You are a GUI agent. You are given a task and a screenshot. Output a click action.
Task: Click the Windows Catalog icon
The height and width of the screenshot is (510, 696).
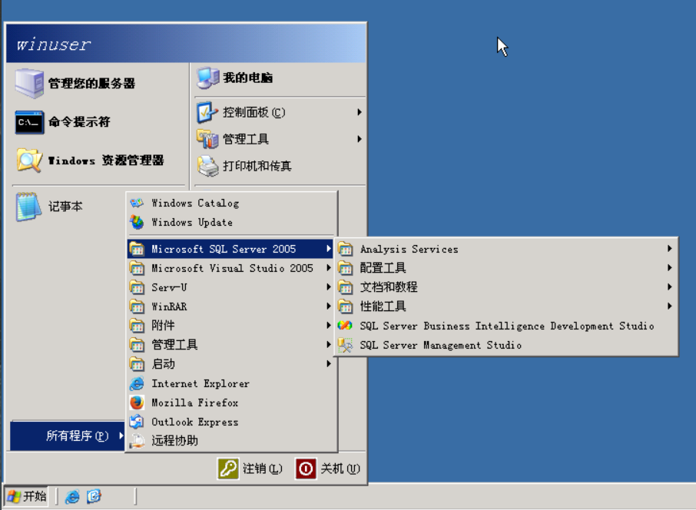(138, 203)
